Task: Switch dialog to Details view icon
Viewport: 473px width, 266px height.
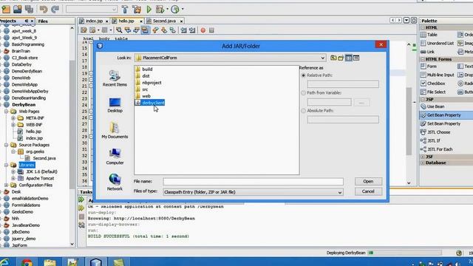Action: [356, 58]
